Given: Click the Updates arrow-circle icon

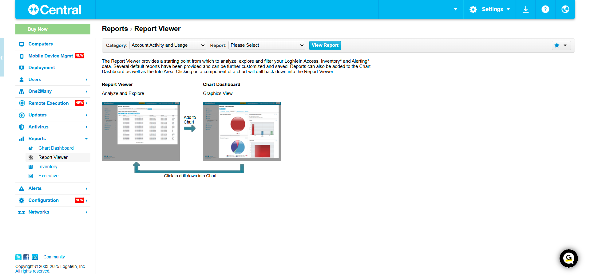Looking at the screenshot, I should coord(22,115).
